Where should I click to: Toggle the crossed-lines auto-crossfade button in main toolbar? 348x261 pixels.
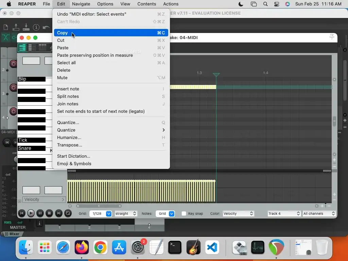click(x=5, y=37)
